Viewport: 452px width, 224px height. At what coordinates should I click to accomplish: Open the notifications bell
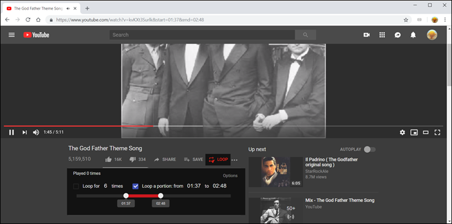pos(413,35)
